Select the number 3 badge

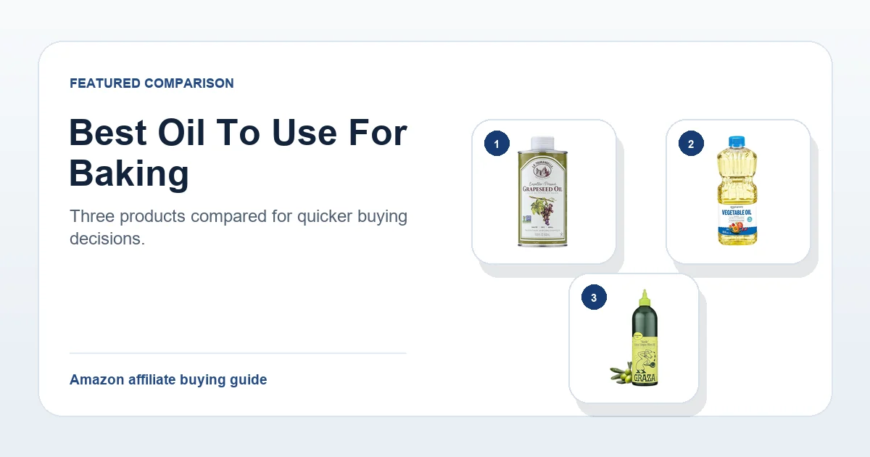pyautogui.click(x=594, y=298)
